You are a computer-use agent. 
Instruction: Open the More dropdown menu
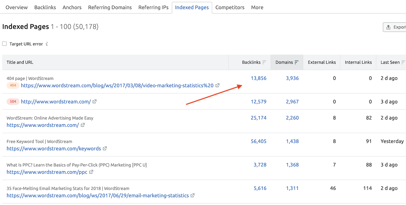point(257,7)
